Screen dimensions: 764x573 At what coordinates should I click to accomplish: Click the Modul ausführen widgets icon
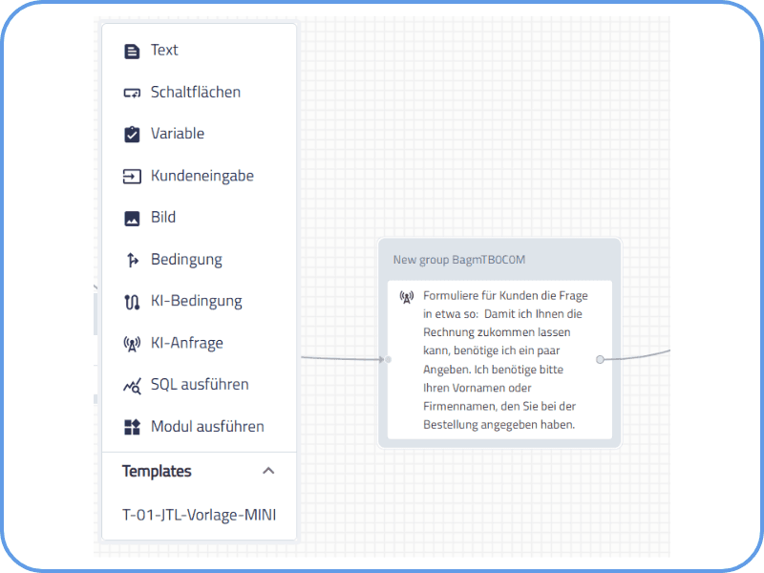[132, 427]
